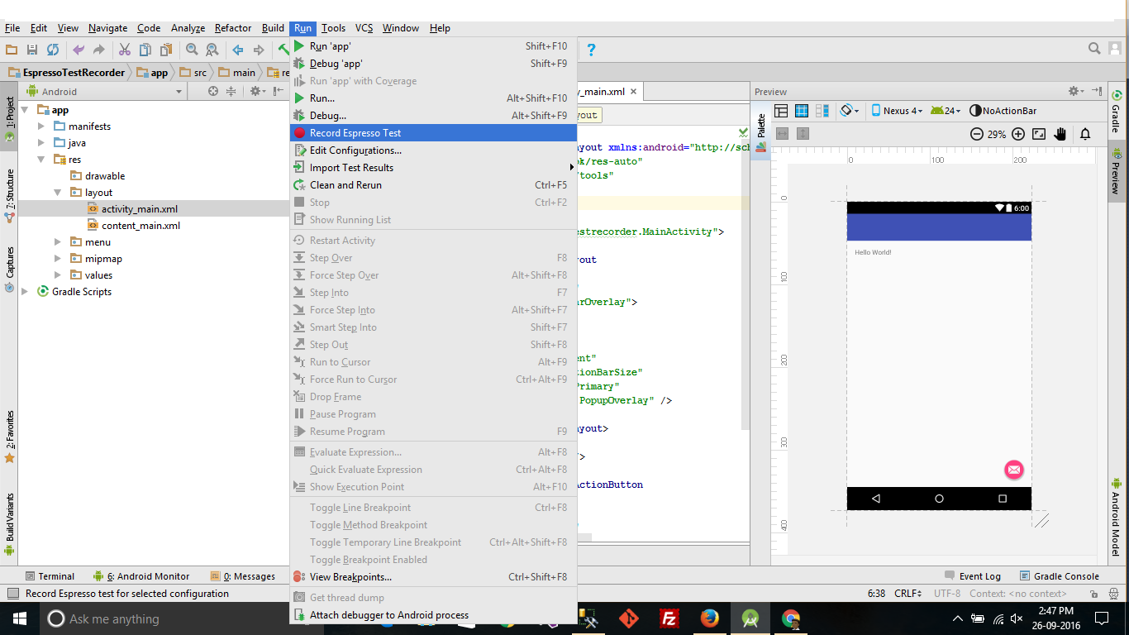Open the Tools menu

click(x=334, y=28)
